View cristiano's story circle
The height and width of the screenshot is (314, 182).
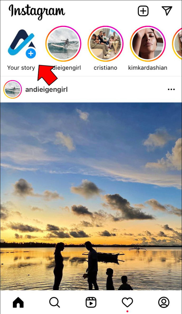(x=106, y=44)
